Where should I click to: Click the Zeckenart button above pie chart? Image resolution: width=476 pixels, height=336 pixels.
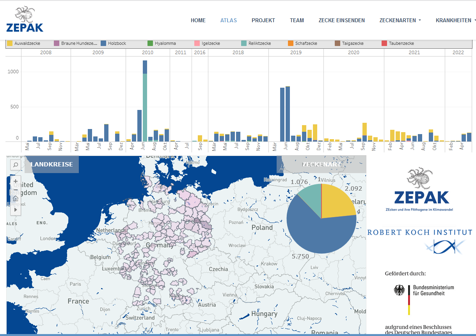tap(321, 164)
